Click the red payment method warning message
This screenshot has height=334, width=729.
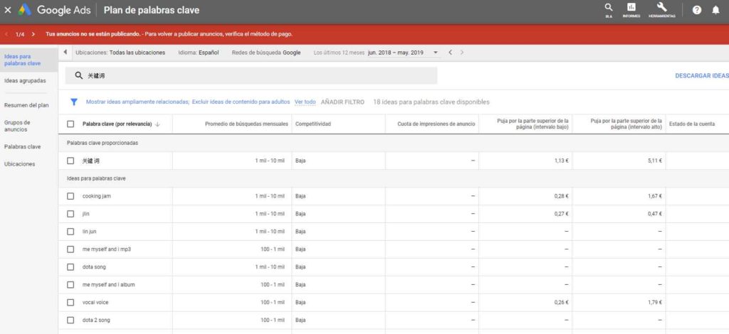coord(169,34)
